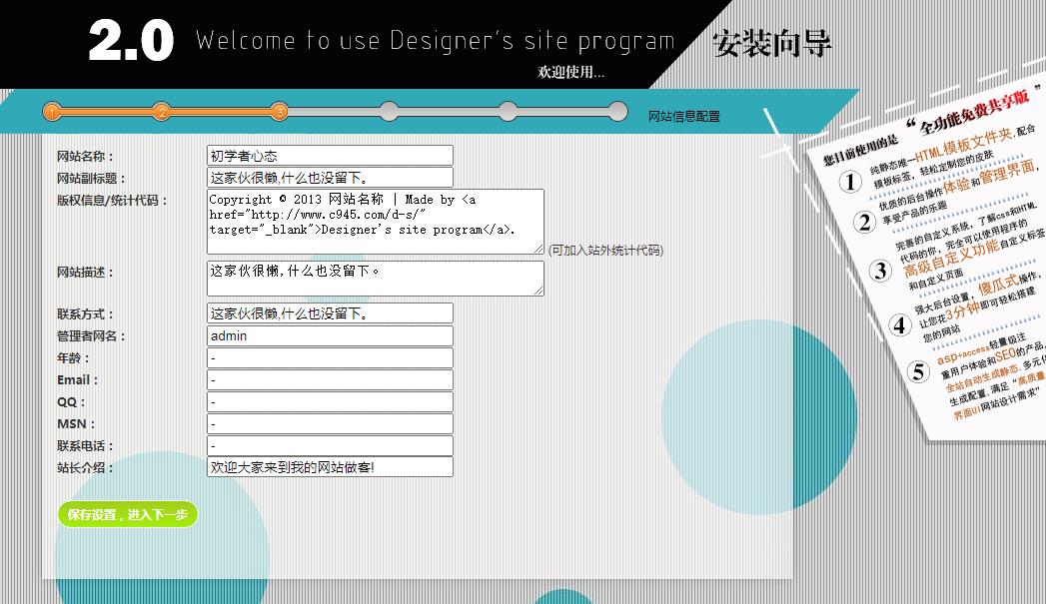Click the 年龄 input field

pos(331,357)
